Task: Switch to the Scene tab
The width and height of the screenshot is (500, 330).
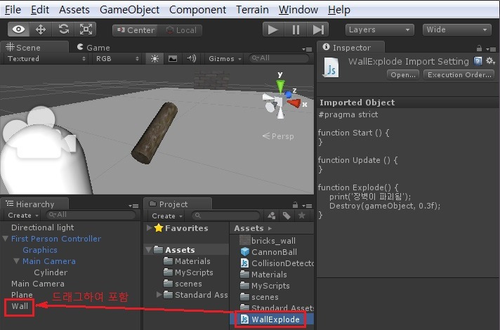Action: (34, 47)
